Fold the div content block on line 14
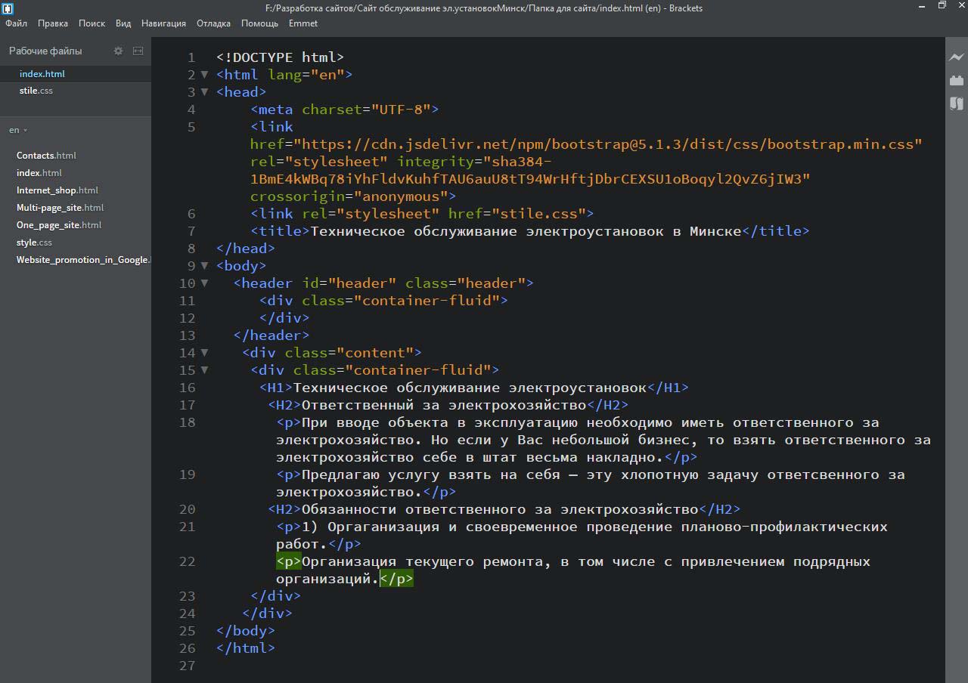This screenshot has width=968, height=683. (x=204, y=353)
